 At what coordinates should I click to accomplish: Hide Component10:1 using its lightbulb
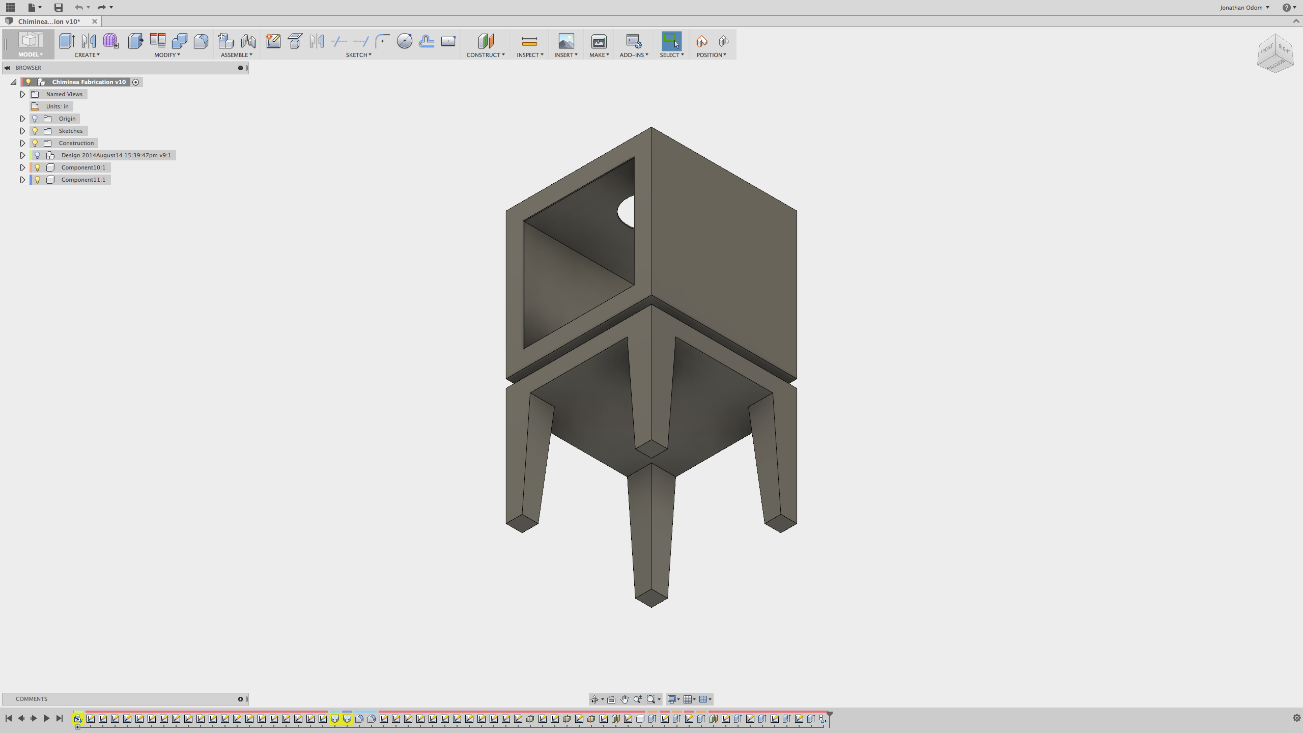coord(37,167)
